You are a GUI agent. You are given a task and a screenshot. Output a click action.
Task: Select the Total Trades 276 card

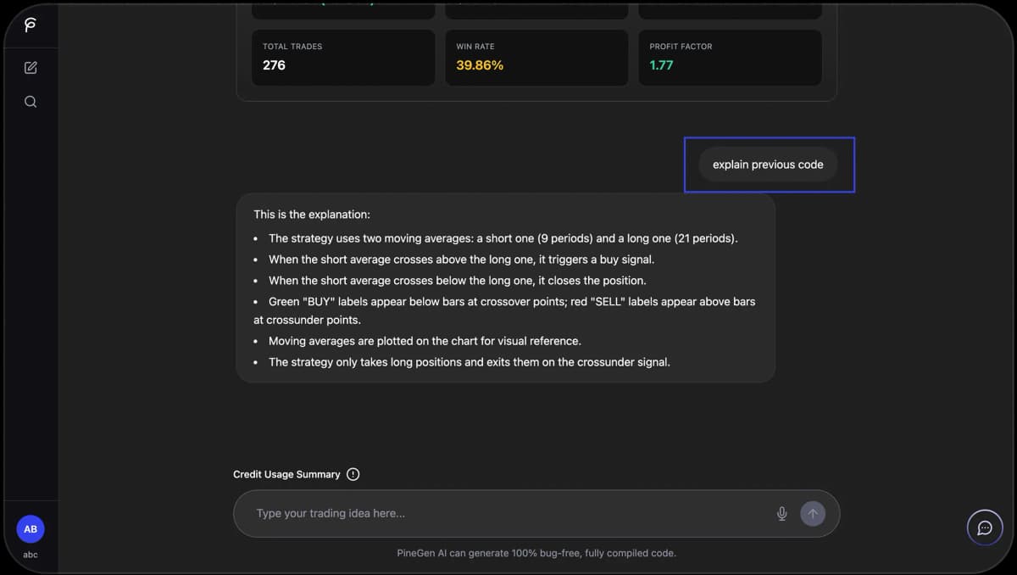coord(343,58)
